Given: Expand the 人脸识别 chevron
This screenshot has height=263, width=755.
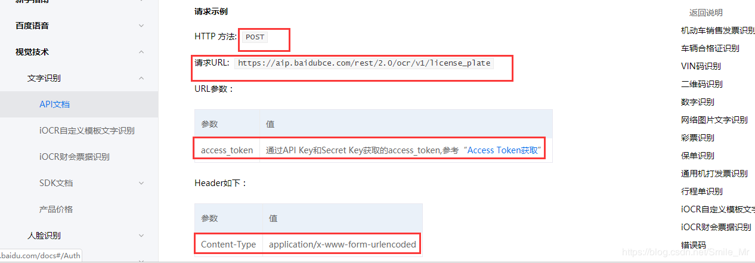Looking at the screenshot, I should click(141, 236).
